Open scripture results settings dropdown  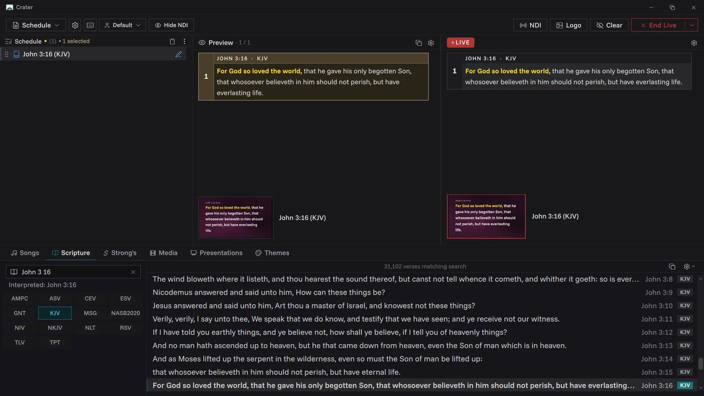689,267
